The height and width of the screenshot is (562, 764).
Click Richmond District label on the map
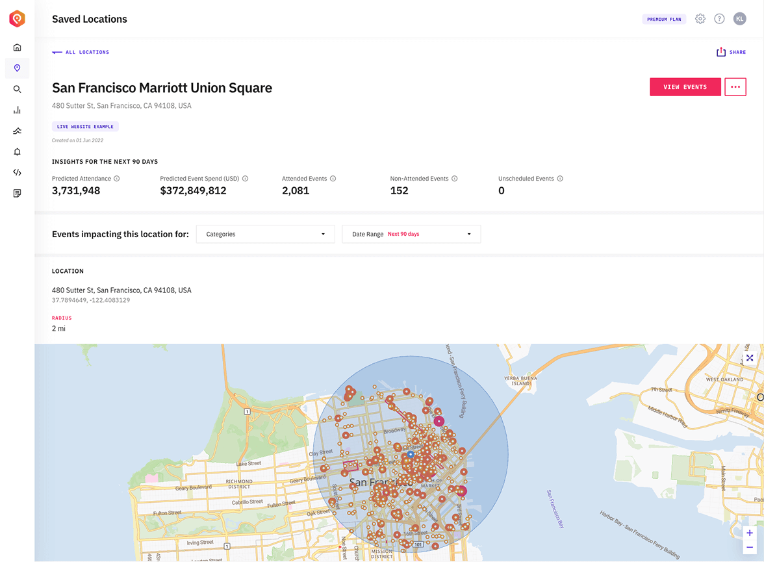pos(239,484)
